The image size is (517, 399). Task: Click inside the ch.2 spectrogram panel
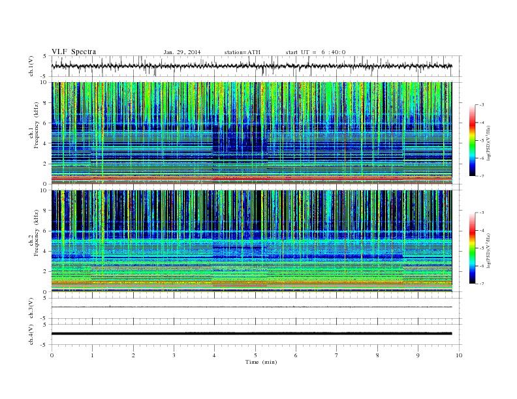pyautogui.click(x=251, y=241)
